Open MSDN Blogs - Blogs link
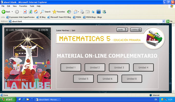175x102 pixels. [92, 17]
